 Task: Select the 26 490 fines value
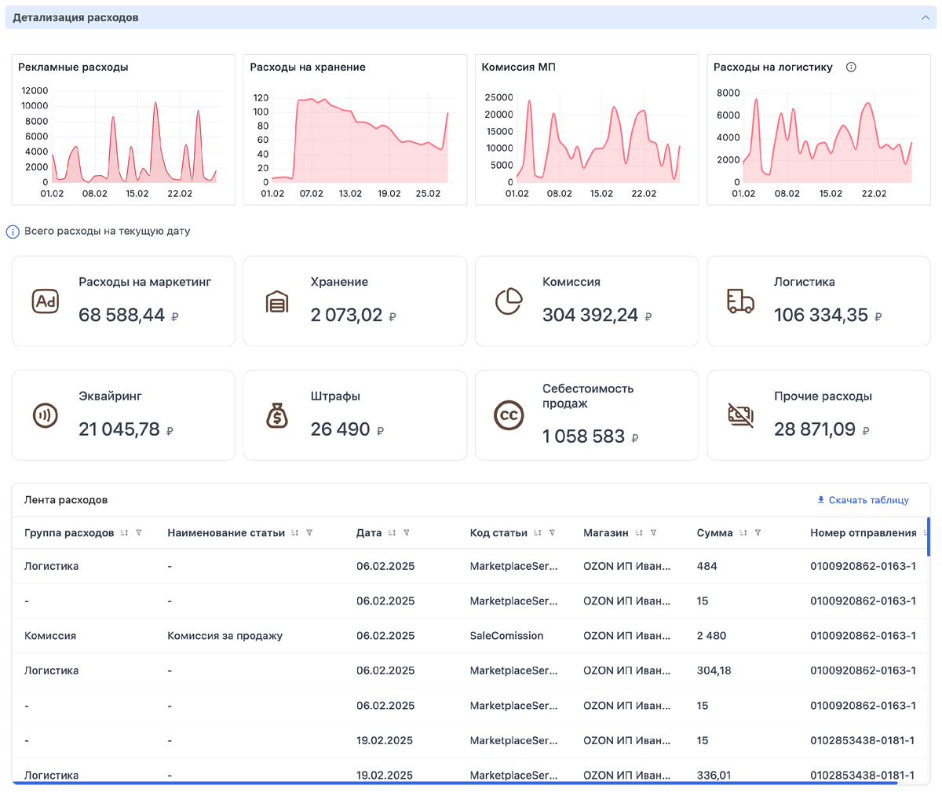pyautogui.click(x=341, y=429)
